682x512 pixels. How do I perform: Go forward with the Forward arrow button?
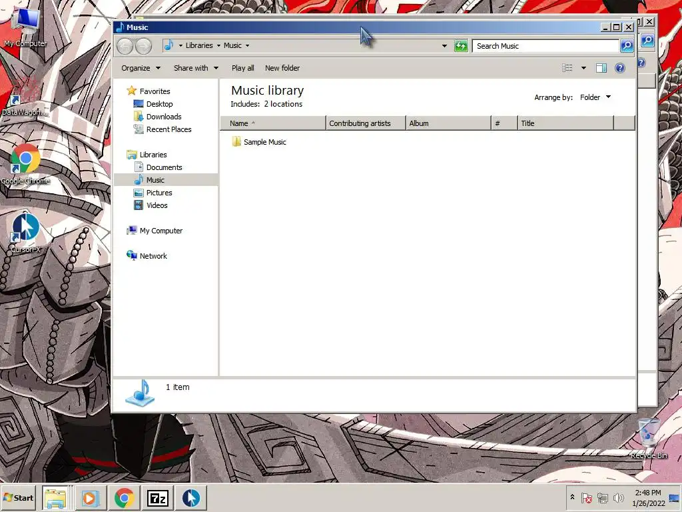143,46
